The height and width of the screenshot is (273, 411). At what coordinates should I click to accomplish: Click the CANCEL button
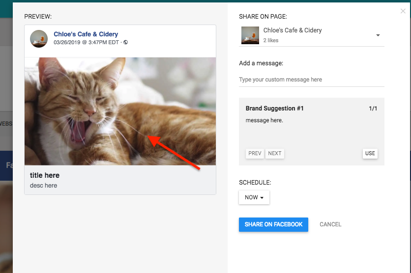click(x=330, y=224)
